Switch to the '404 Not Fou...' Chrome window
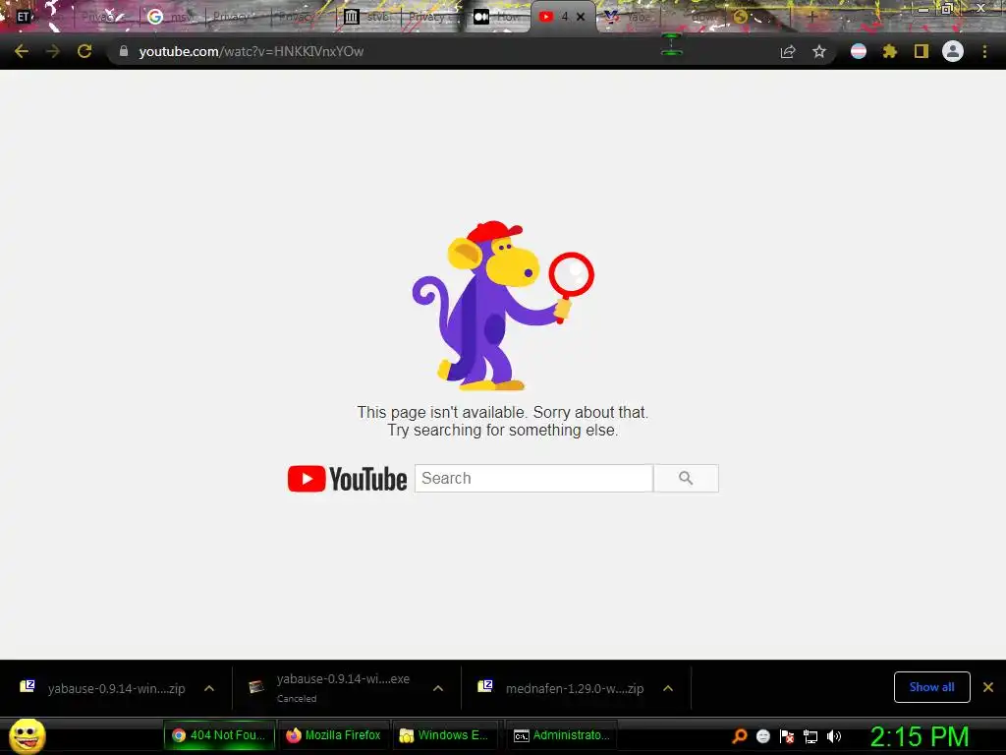Viewport: 1006px width, 755px height. [219, 735]
